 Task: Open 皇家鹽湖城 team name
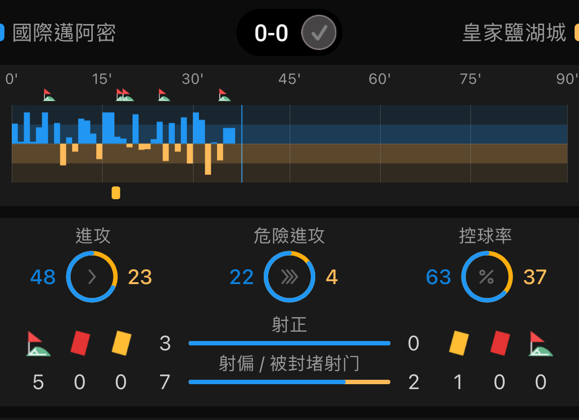coord(514,33)
